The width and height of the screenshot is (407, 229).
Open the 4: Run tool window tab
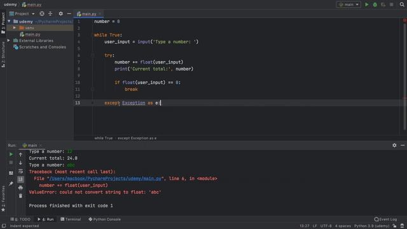point(46,219)
